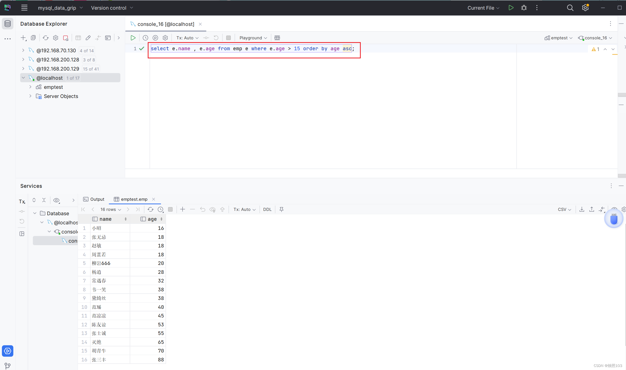Screen dimensions: 626x370
Task: Export data with the download icon
Action: click(x=582, y=209)
